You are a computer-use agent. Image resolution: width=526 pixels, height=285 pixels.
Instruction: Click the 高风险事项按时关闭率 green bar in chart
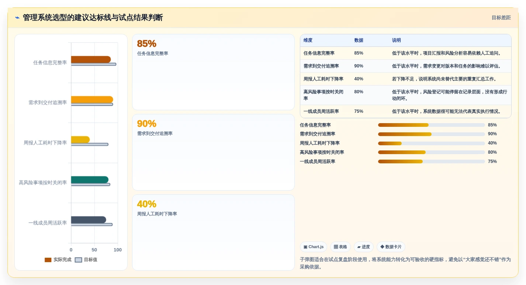[90, 180]
